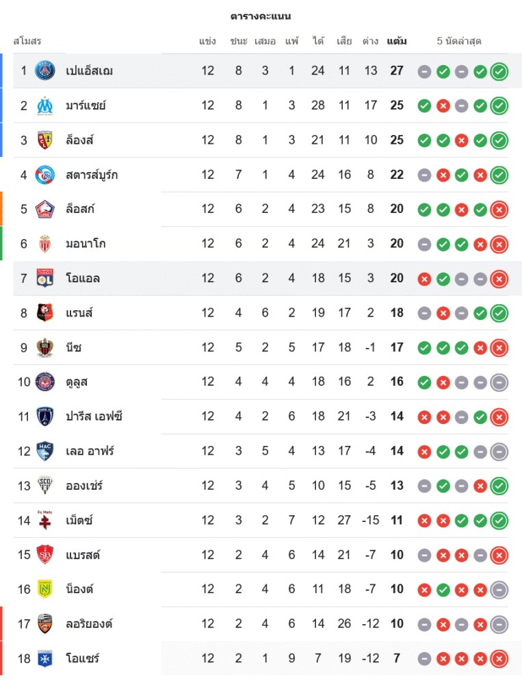Click the สโมสร column header
Image resolution: width=522 pixels, height=685 pixels.
(x=27, y=41)
